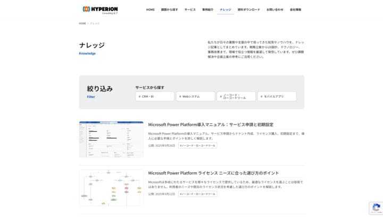Open the Power Platform ライセンス article title
The height and width of the screenshot is (217, 383).
click(x=213, y=173)
